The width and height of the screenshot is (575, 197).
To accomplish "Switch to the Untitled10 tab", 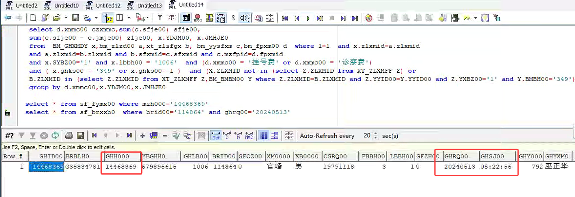I will pos(62,5).
